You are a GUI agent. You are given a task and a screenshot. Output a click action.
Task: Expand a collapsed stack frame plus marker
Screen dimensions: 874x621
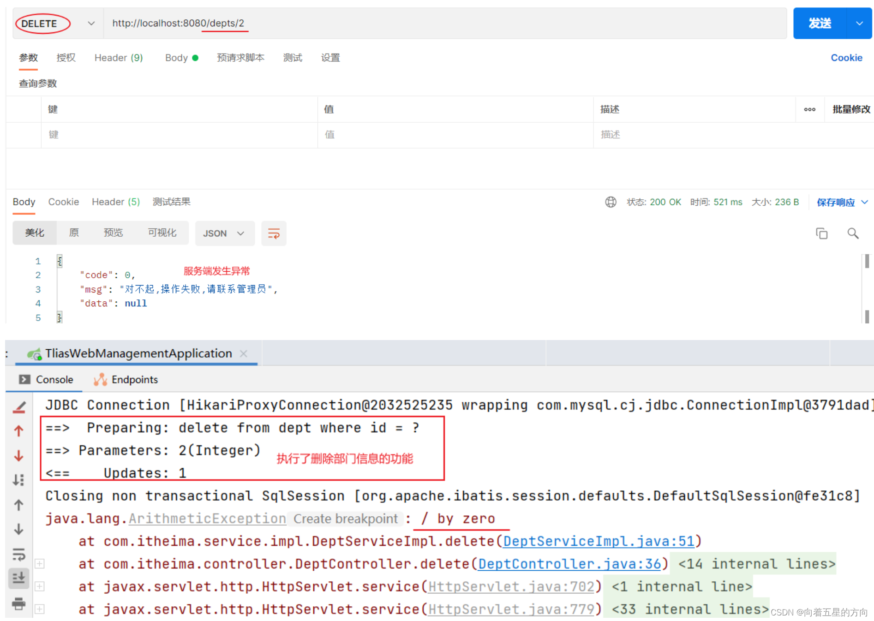(x=39, y=563)
